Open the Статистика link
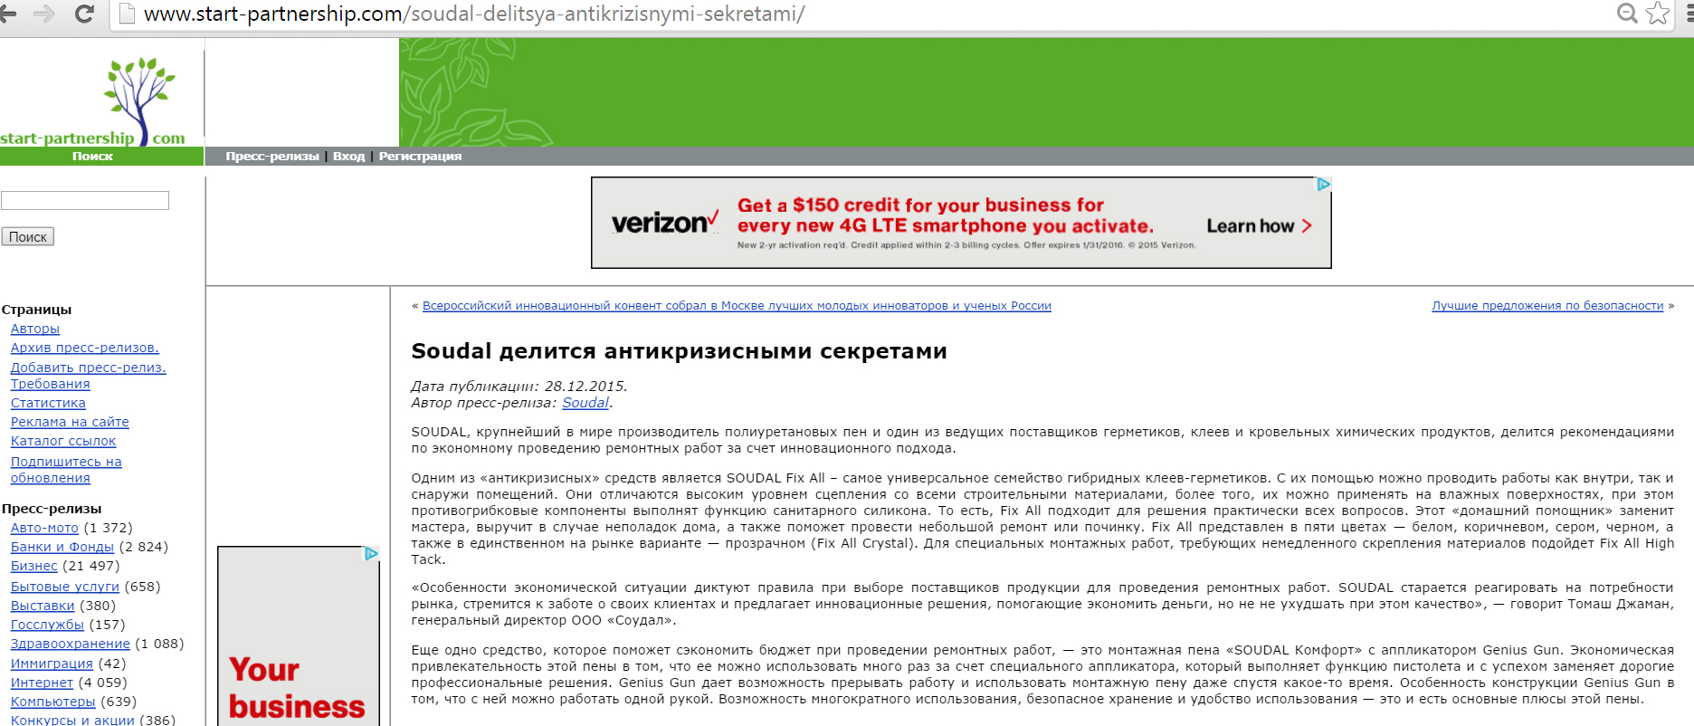 click(48, 403)
